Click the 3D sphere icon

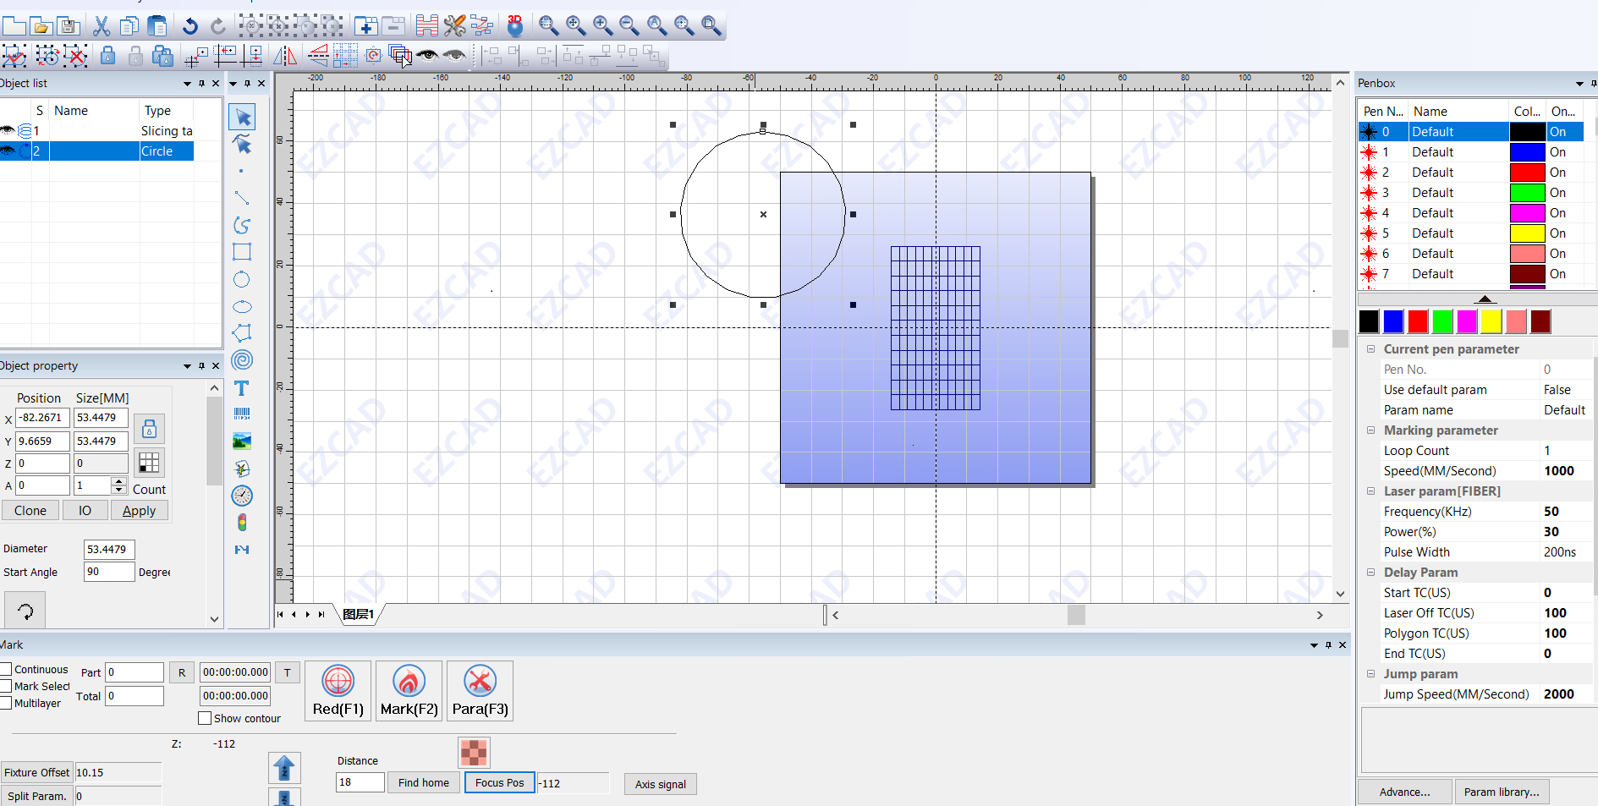point(515,26)
